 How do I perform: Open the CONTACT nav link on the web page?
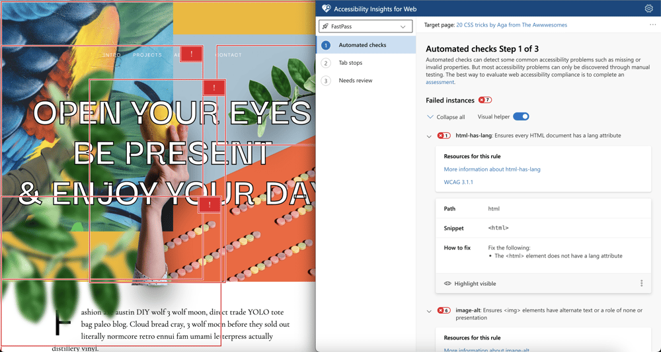[x=229, y=55]
